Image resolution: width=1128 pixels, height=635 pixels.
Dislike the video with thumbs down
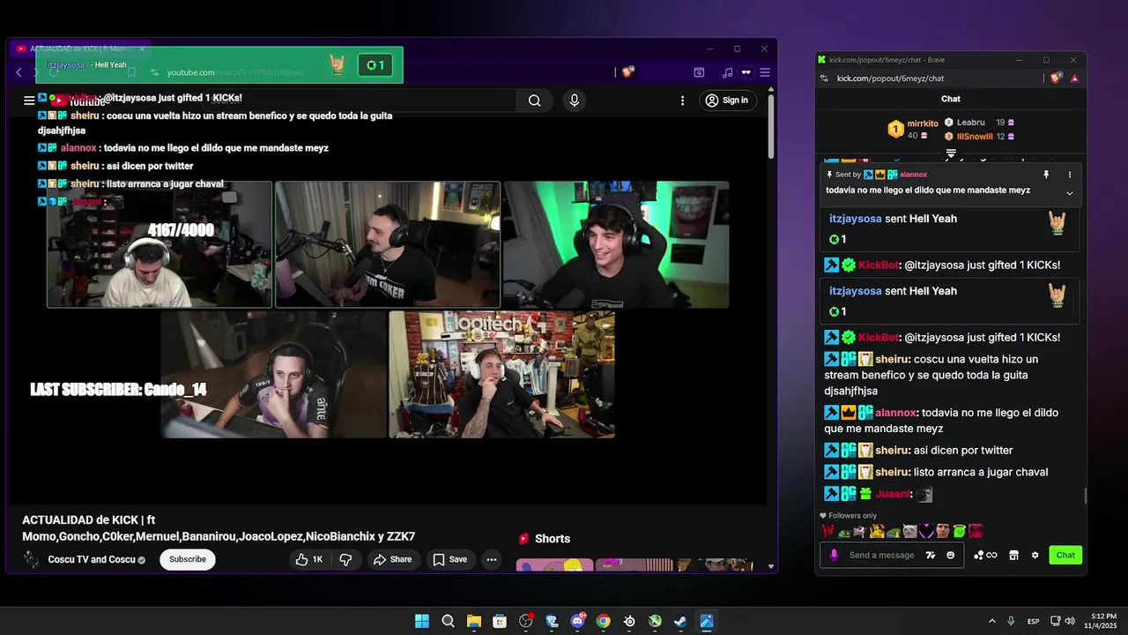(345, 559)
